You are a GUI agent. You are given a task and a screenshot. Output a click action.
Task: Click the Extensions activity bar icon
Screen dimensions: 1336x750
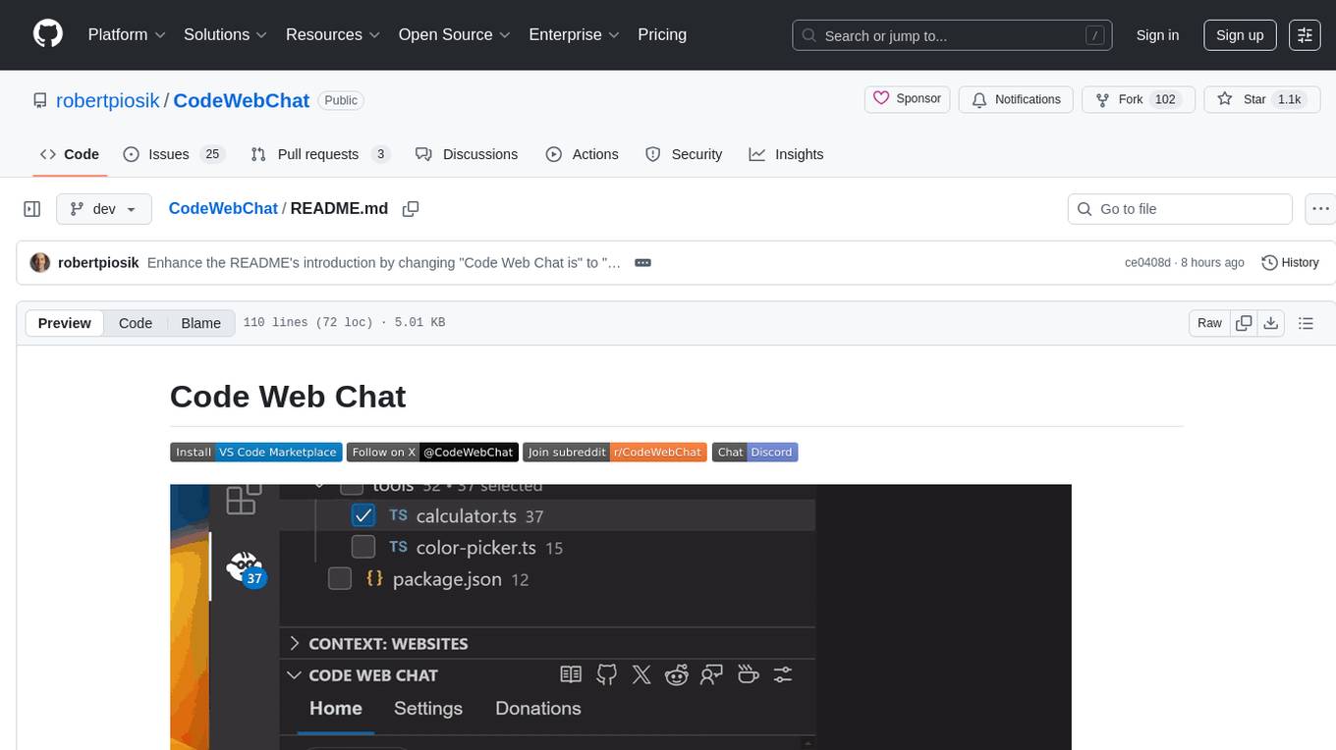tap(244, 500)
